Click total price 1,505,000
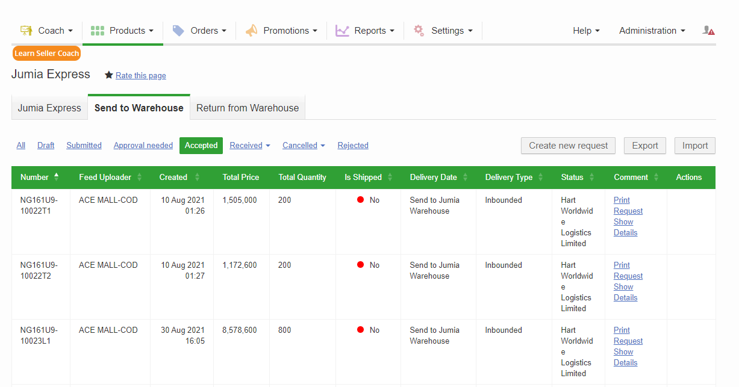Viewport: 739px width, 387px height. (x=240, y=200)
